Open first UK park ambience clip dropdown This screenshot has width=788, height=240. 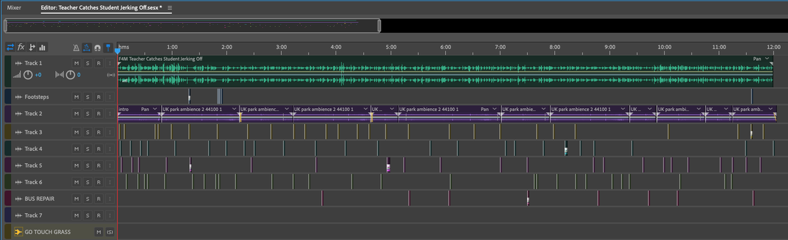click(x=234, y=109)
